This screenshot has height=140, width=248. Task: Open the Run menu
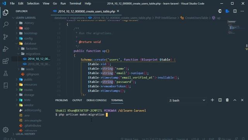coord(63,3)
